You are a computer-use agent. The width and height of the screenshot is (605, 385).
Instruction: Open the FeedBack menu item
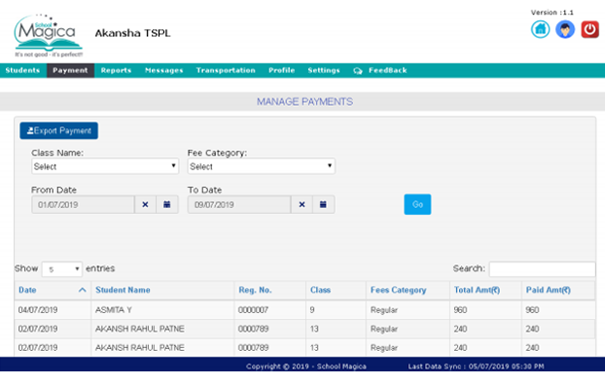coord(387,71)
